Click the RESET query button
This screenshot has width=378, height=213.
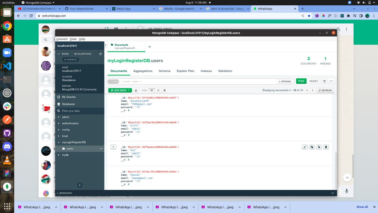point(314,81)
